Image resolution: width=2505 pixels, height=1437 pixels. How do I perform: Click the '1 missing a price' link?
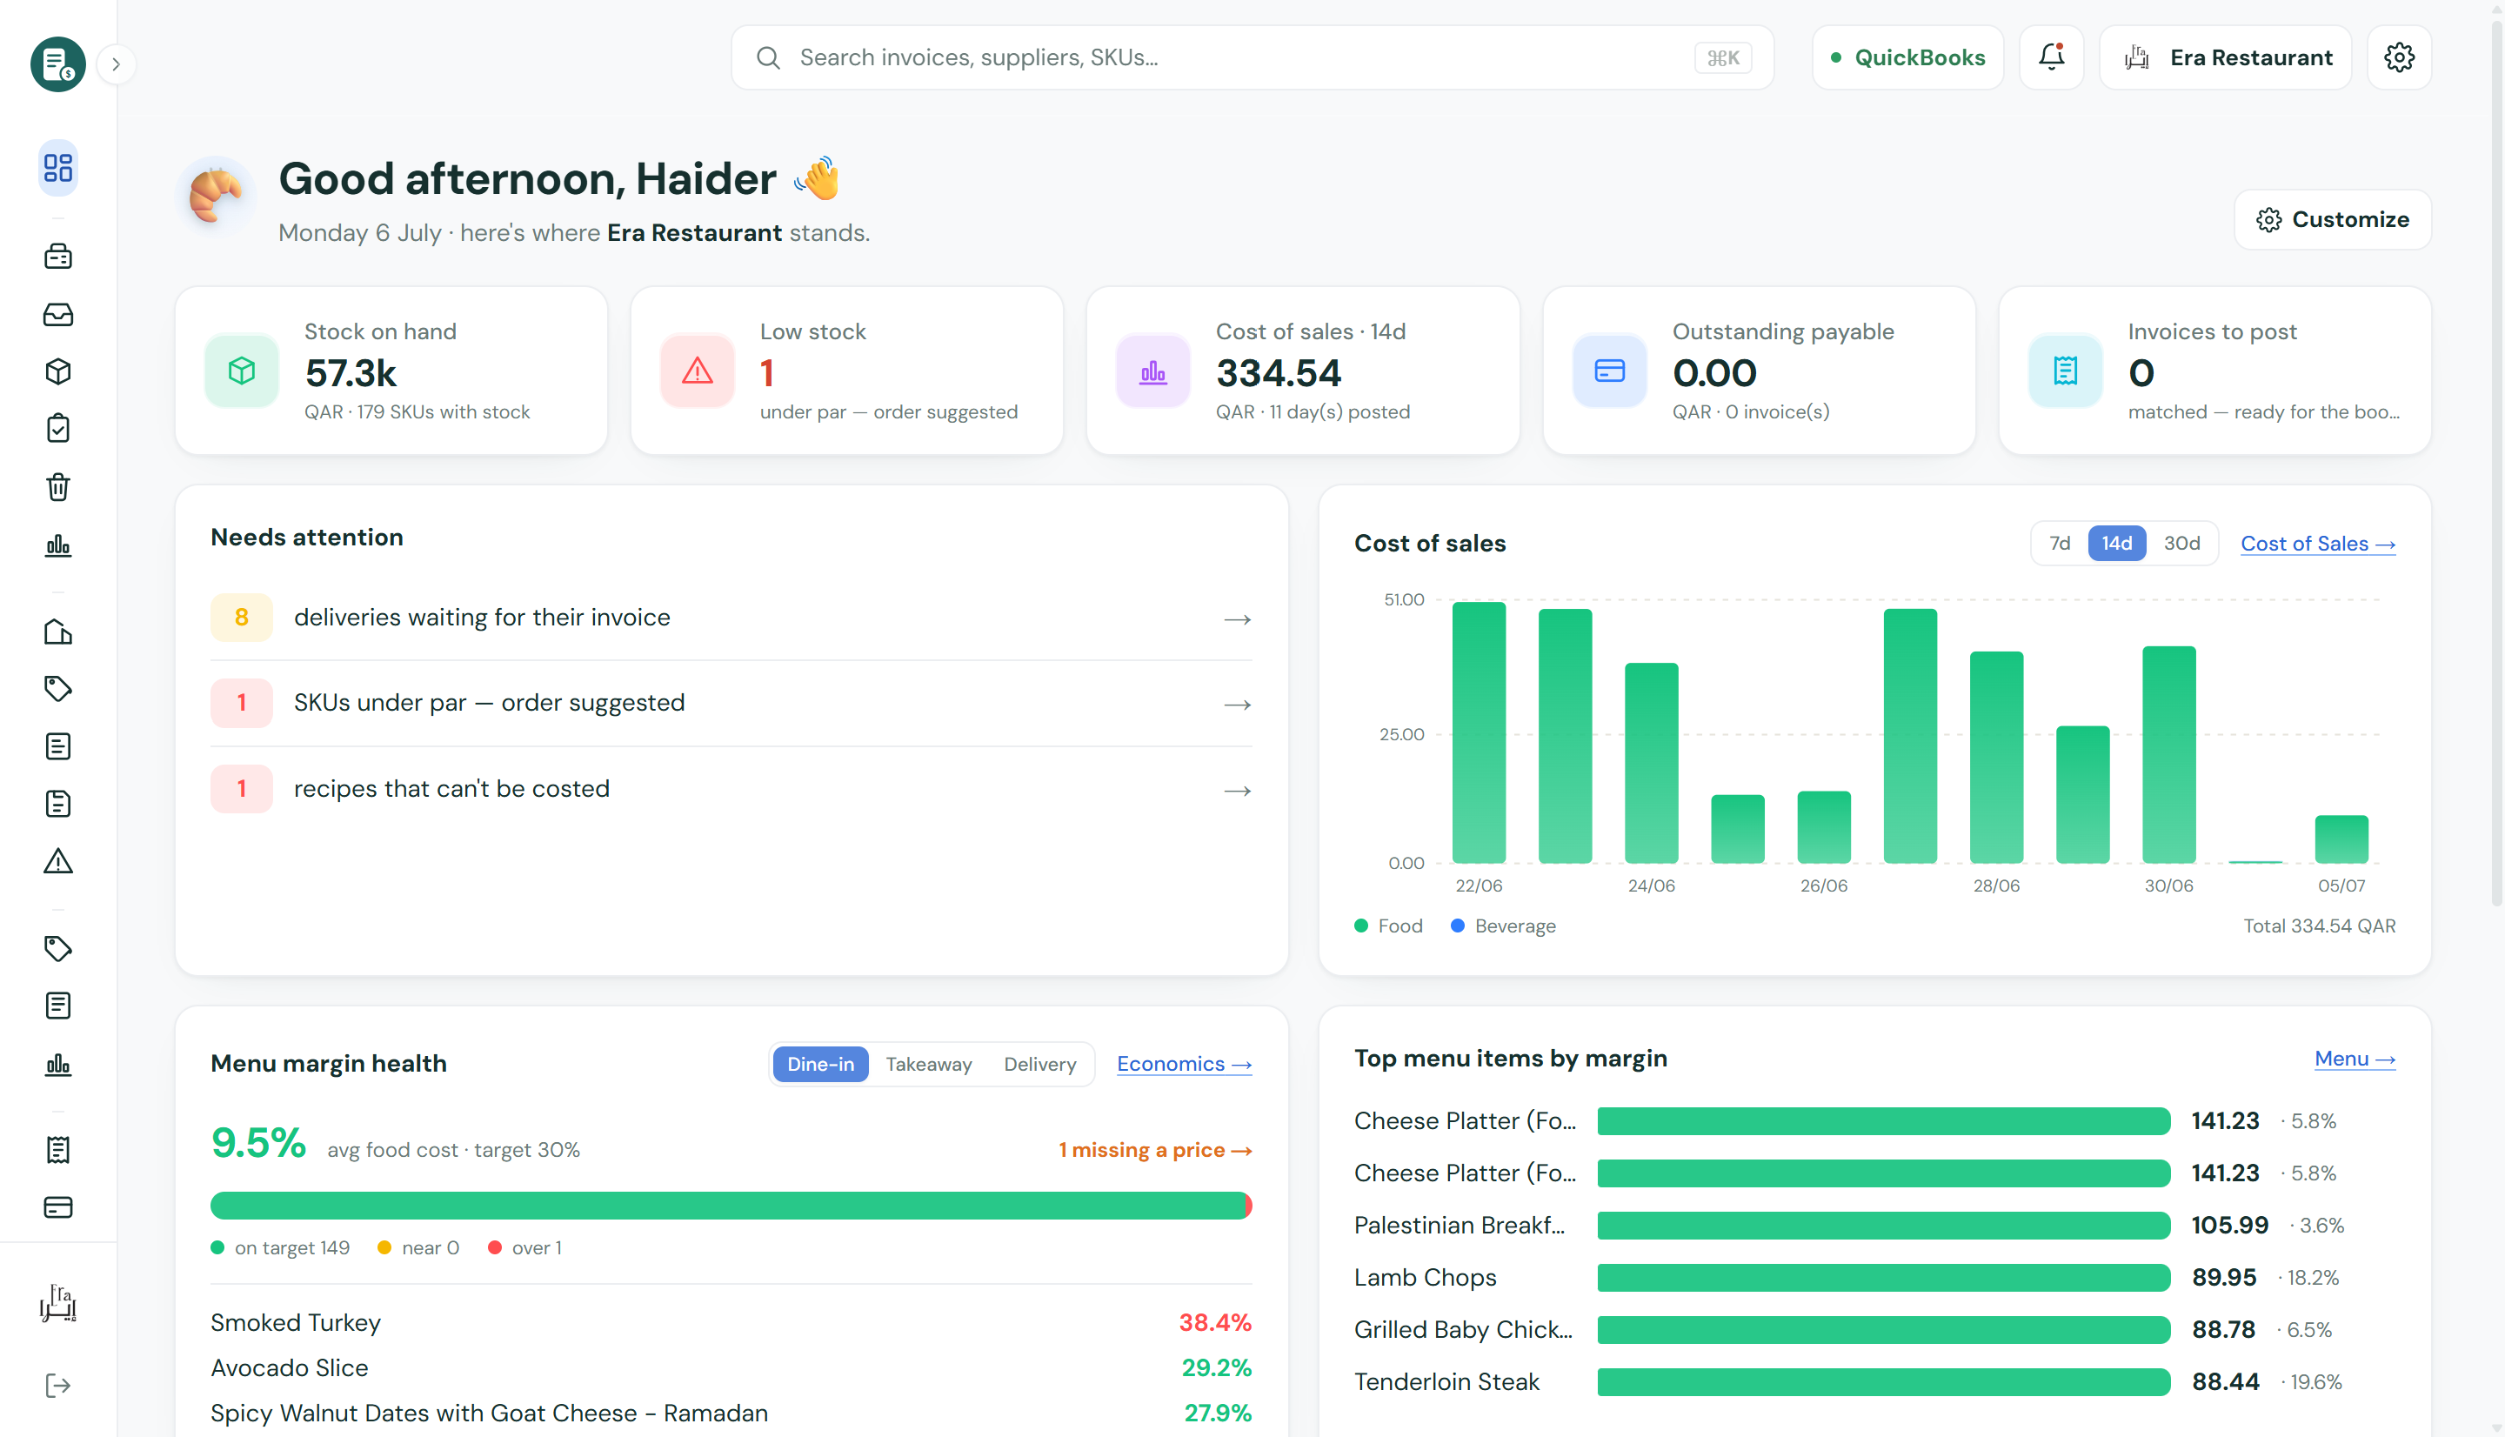[1154, 1150]
